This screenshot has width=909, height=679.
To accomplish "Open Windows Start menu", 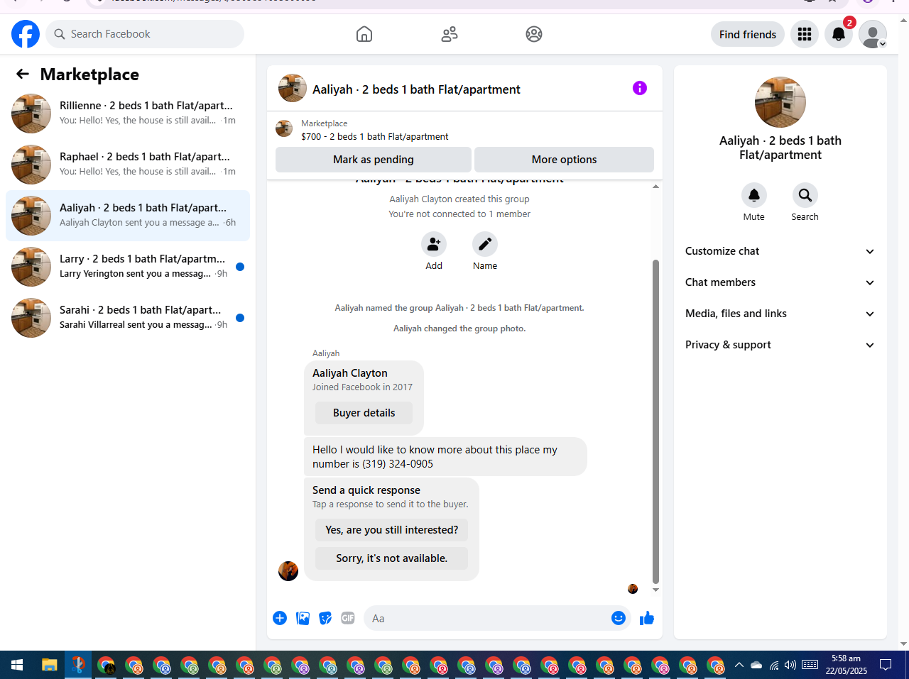I will pyautogui.click(x=17, y=665).
